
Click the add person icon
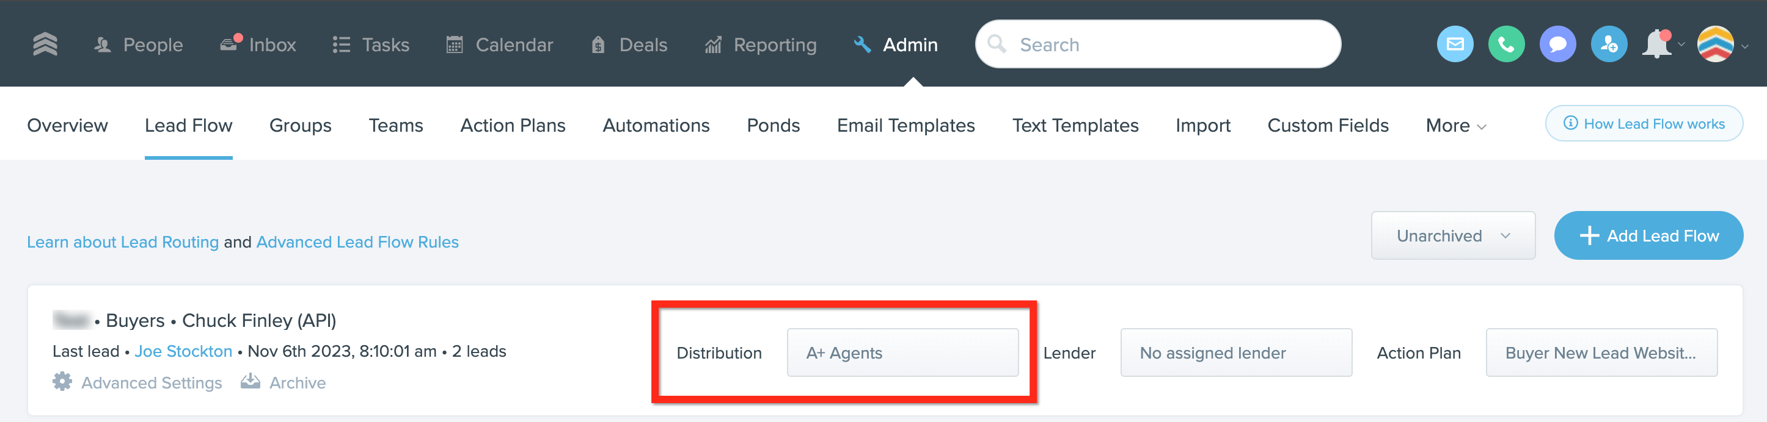(x=1609, y=45)
